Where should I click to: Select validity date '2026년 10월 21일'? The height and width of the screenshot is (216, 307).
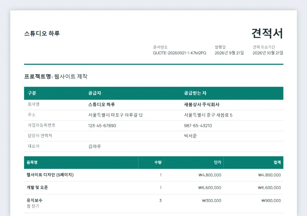coord(268,53)
